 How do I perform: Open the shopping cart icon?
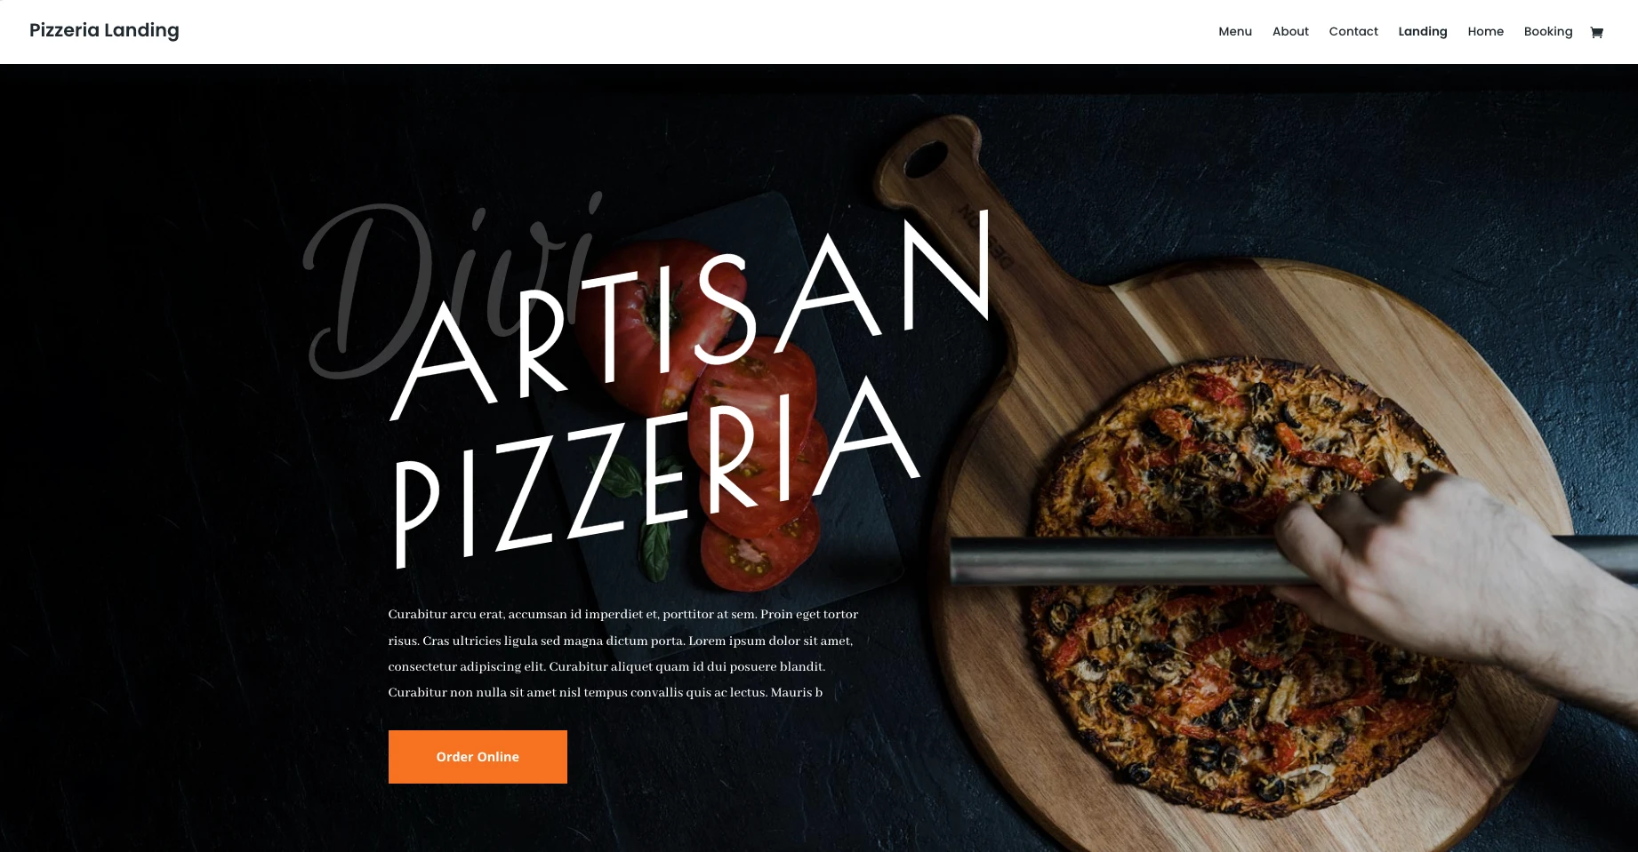pos(1596,32)
